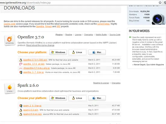Download spark_2_6_0.tar.gz
The image size is (166, 124).
[32, 106]
